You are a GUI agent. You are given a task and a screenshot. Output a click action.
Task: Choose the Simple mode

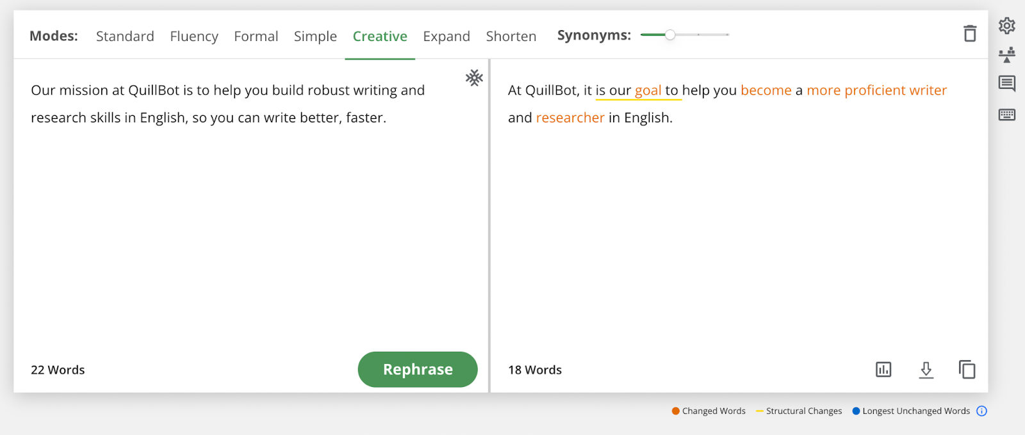pos(315,36)
